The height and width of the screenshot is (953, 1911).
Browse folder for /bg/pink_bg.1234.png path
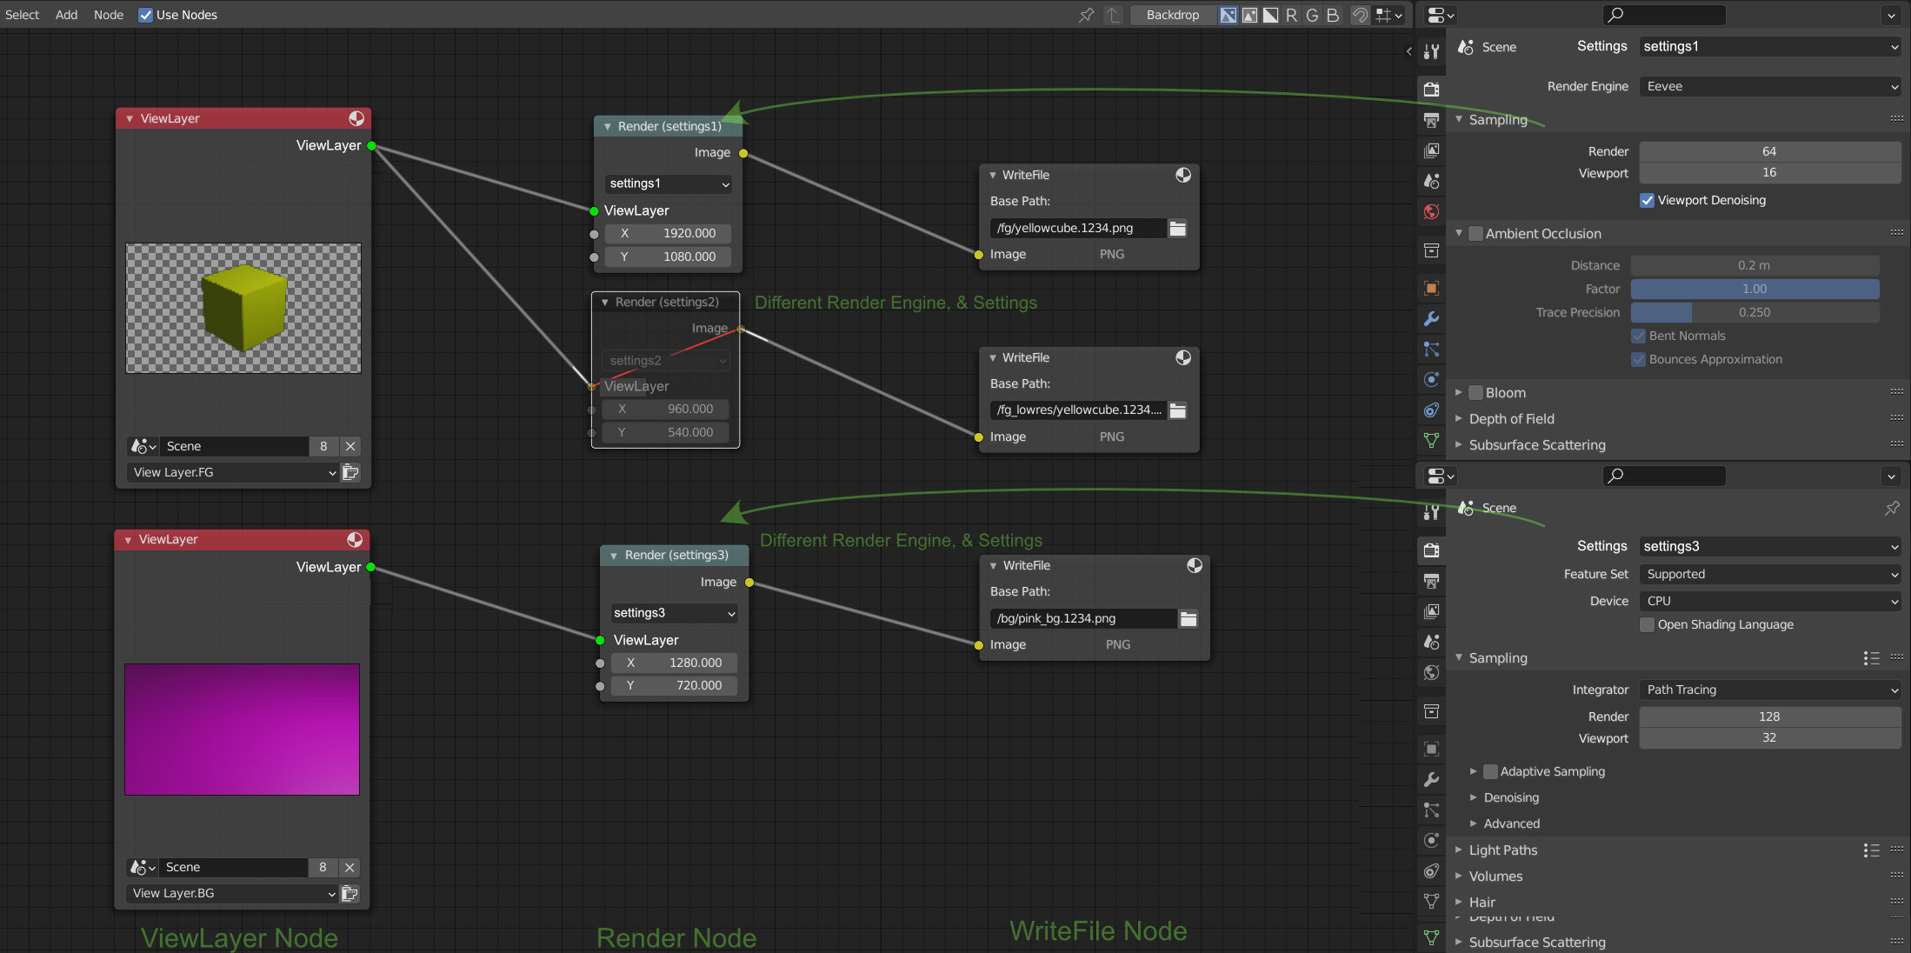(1188, 618)
